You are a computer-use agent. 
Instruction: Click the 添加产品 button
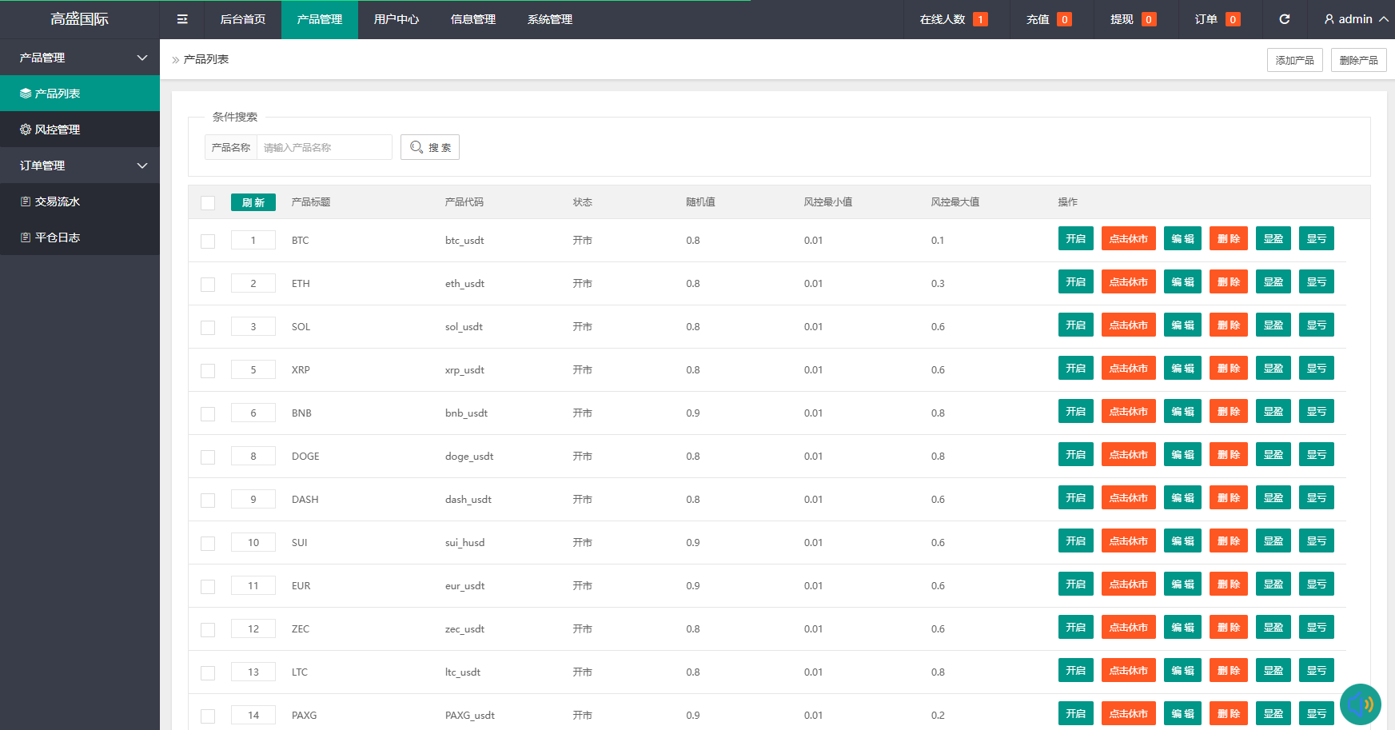(1294, 60)
